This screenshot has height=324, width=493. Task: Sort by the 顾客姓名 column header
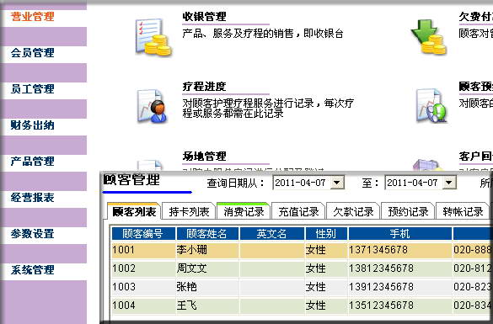tap(207, 234)
